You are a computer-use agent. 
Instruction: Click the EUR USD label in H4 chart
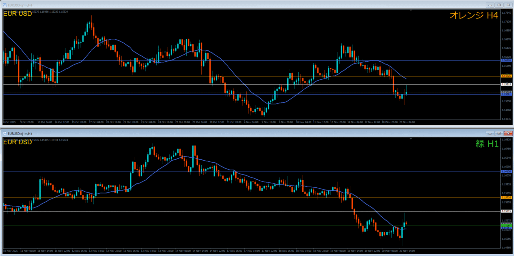17,14
